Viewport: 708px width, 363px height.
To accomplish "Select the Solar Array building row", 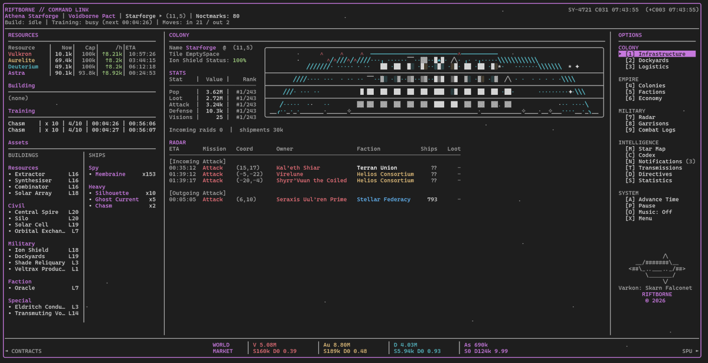I will point(43,193).
